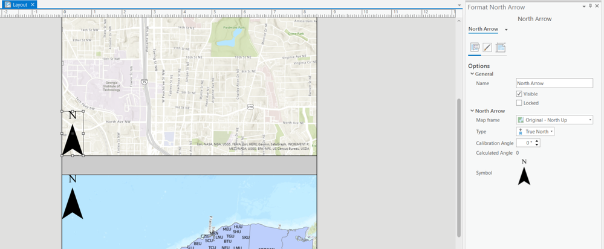Open the Placement tab icon

(501, 48)
